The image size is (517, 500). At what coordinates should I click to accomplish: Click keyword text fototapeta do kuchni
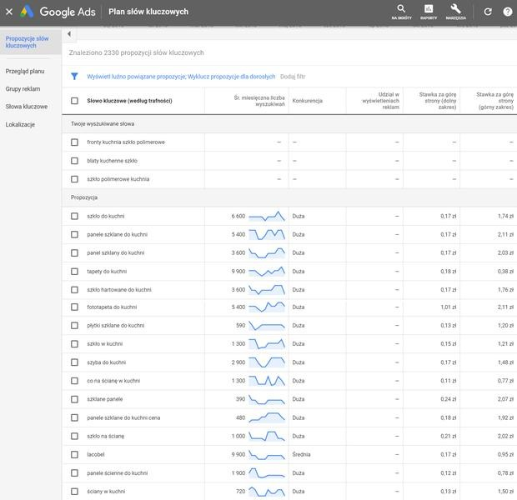112,307
